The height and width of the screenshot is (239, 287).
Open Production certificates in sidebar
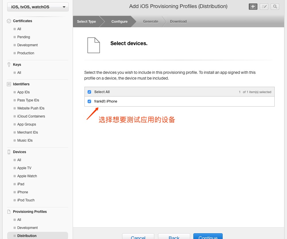[26, 53]
